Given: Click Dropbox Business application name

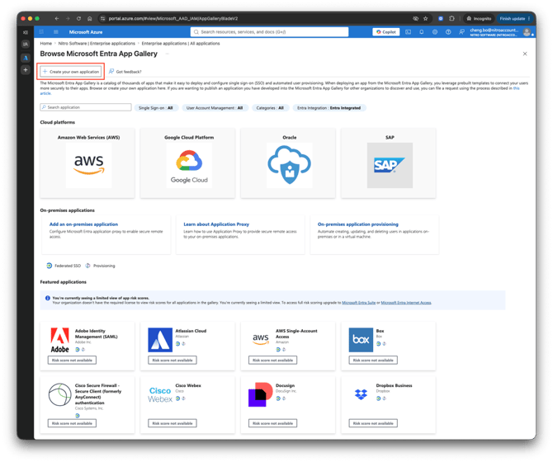Looking at the screenshot, I should pyautogui.click(x=394, y=385).
